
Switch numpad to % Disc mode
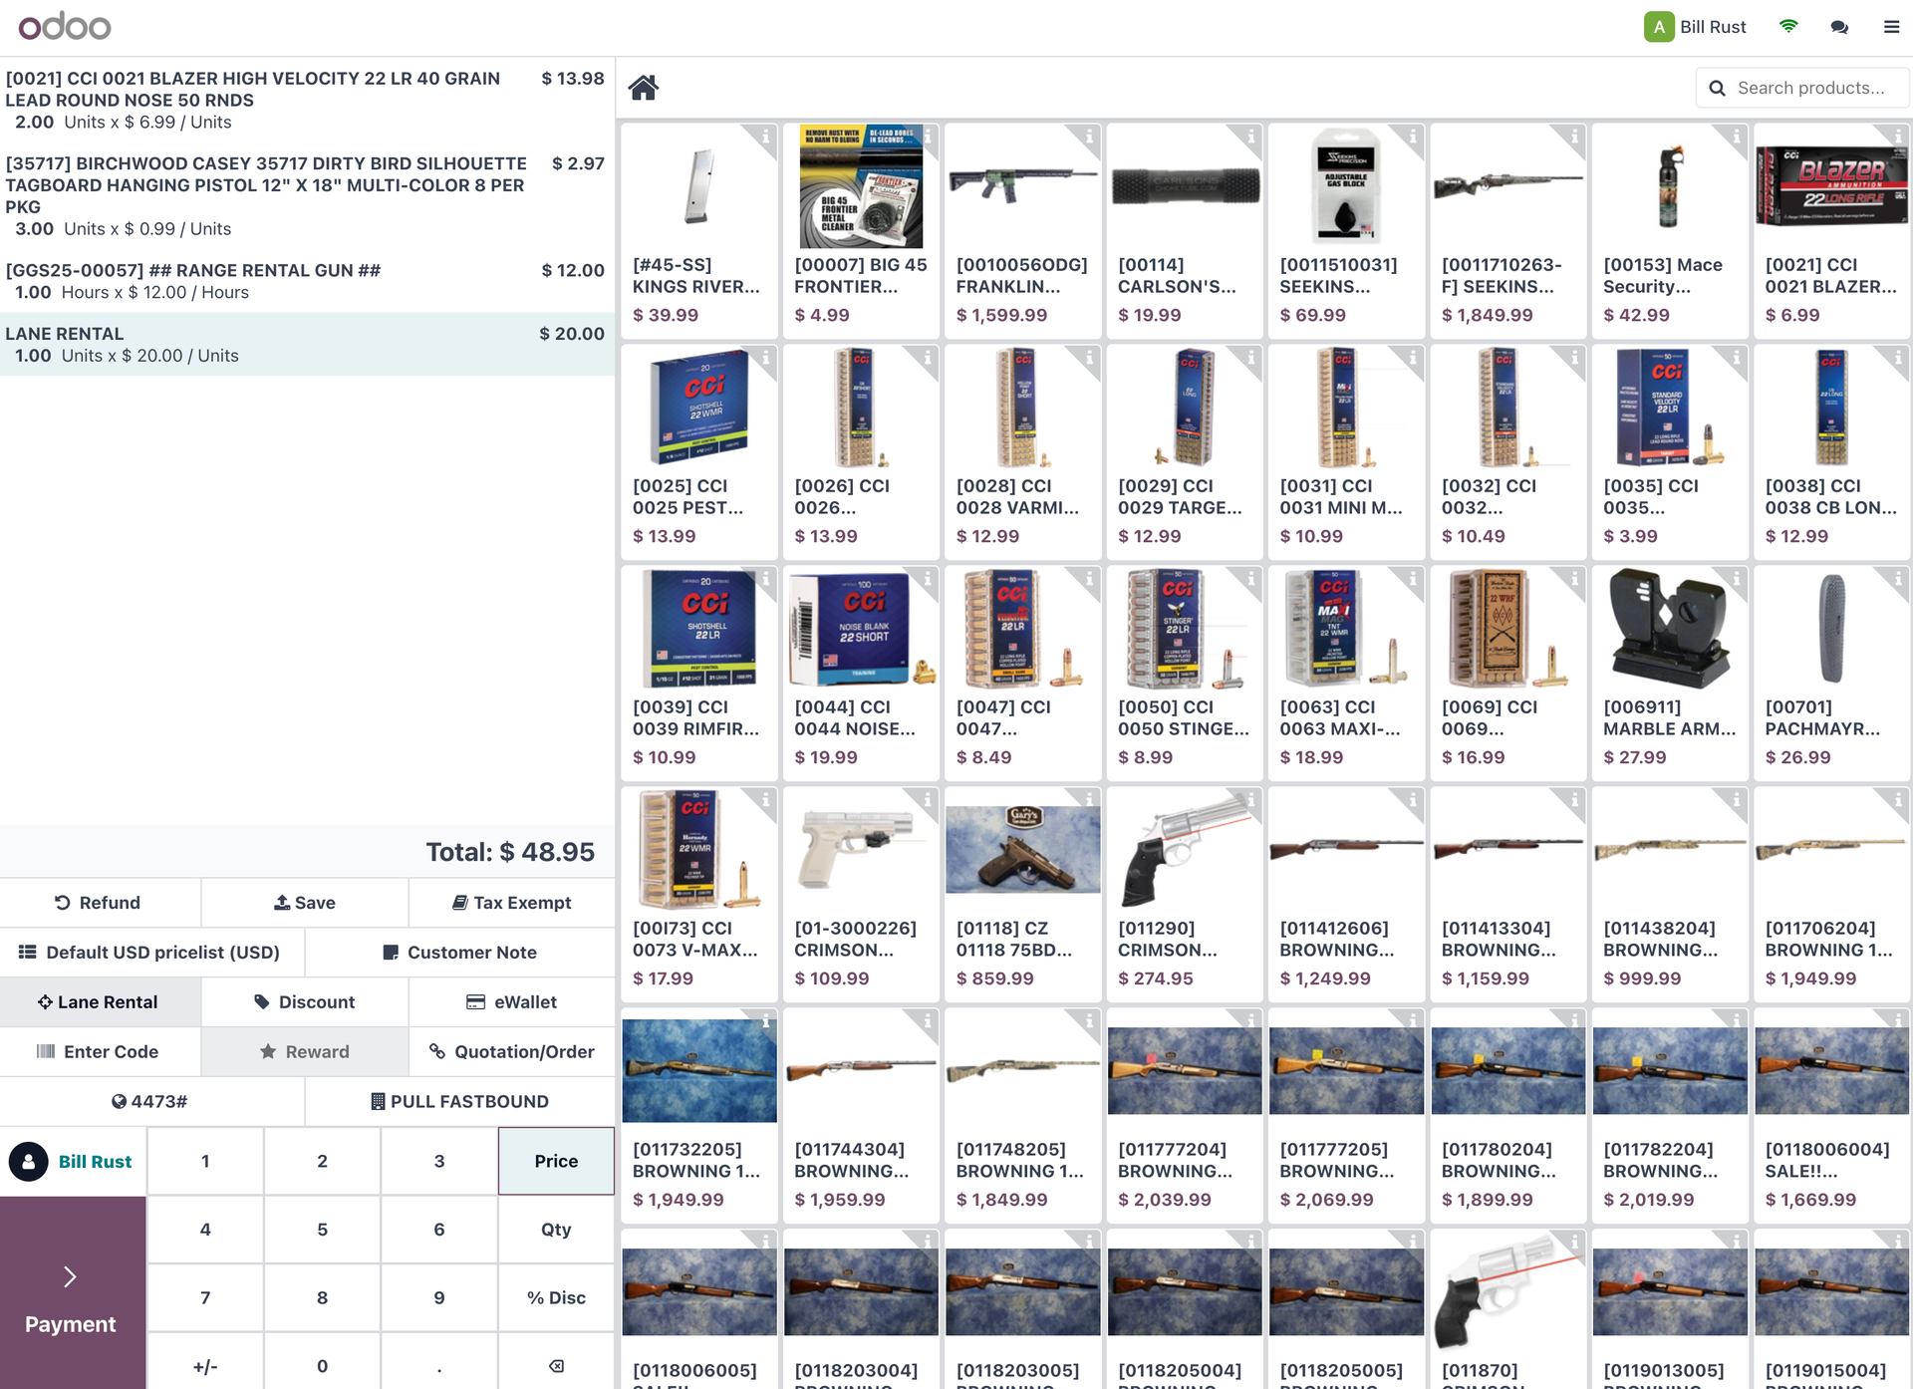click(x=556, y=1297)
